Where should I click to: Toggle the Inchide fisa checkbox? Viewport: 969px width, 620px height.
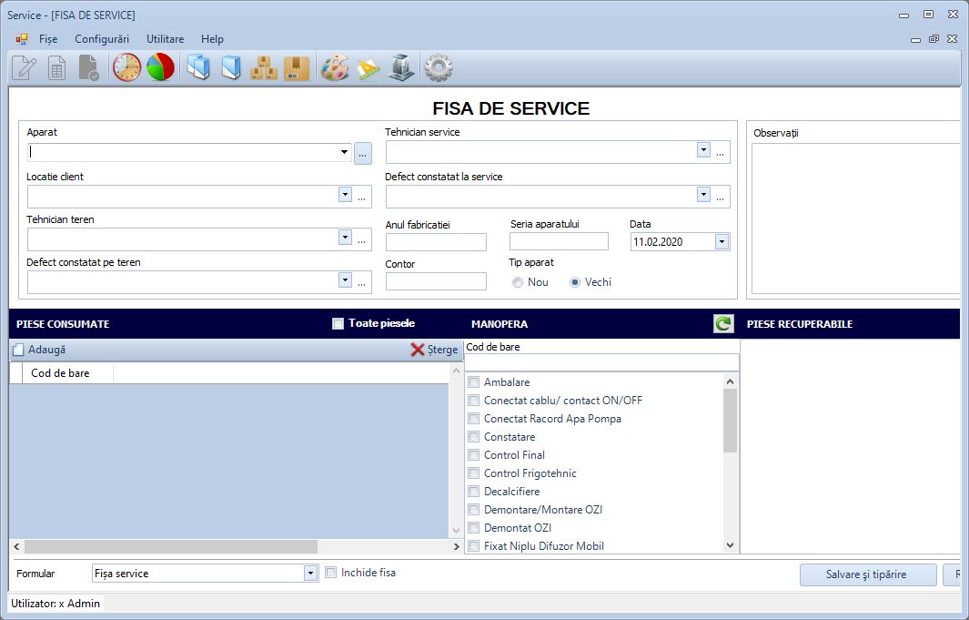point(331,573)
